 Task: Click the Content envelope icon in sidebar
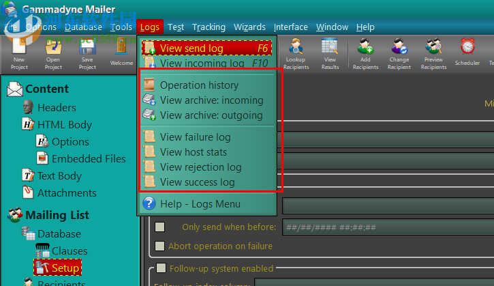(15, 89)
